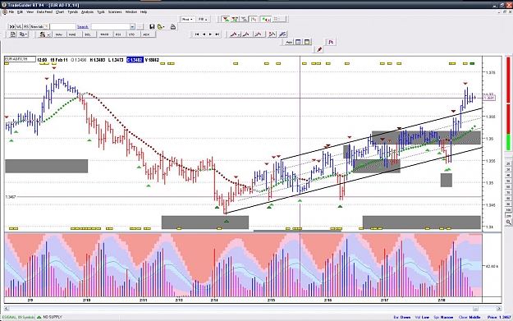
Task: Open the yellow tag dropdown icon
Action: point(161,26)
